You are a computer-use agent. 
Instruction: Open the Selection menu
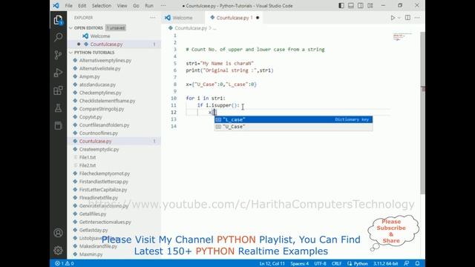pos(102,6)
